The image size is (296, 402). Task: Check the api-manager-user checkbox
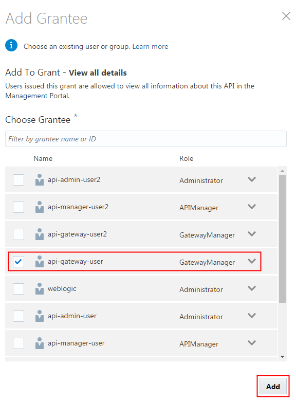coord(18,343)
